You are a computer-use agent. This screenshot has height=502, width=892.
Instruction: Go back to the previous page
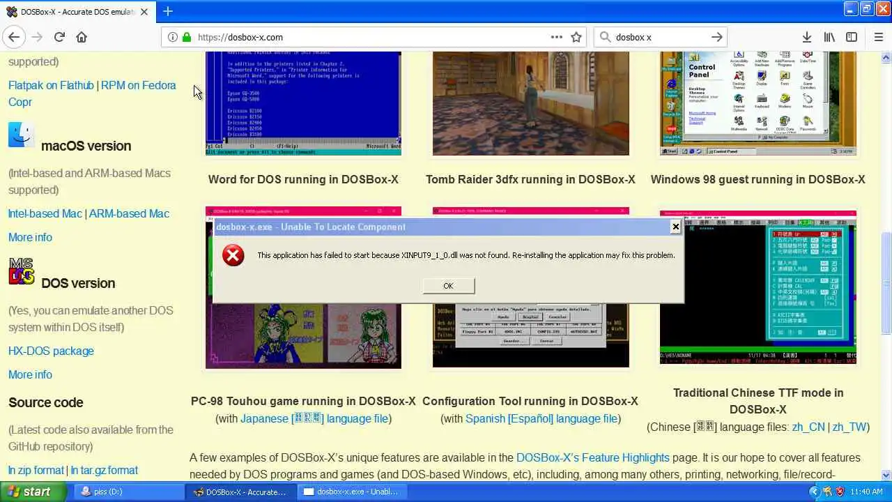(x=15, y=37)
